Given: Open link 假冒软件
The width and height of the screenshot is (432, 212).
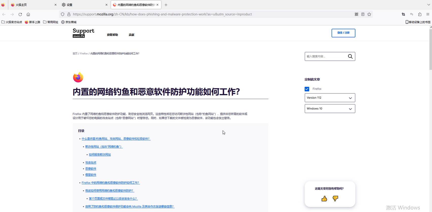Looking at the screenshot, I should 91,175.
